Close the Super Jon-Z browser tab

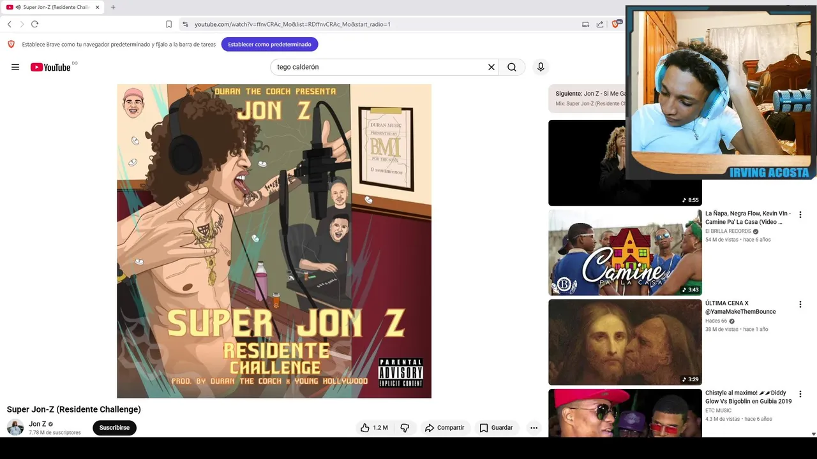(98, 7)
